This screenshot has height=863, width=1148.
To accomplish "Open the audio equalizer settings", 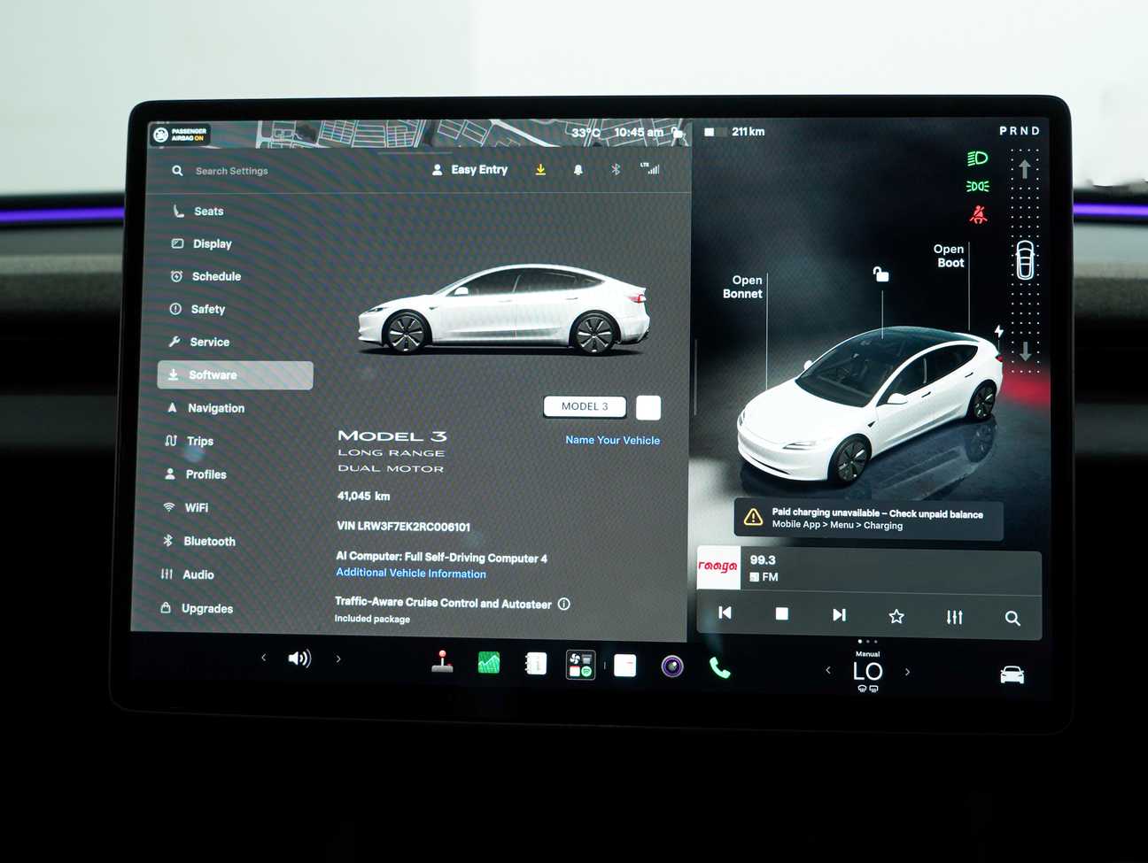I will pyautogui.click(x=954, y=617).
